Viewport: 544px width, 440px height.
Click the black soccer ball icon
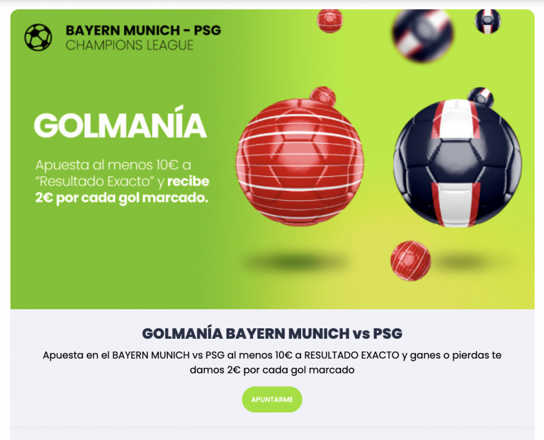38,37
